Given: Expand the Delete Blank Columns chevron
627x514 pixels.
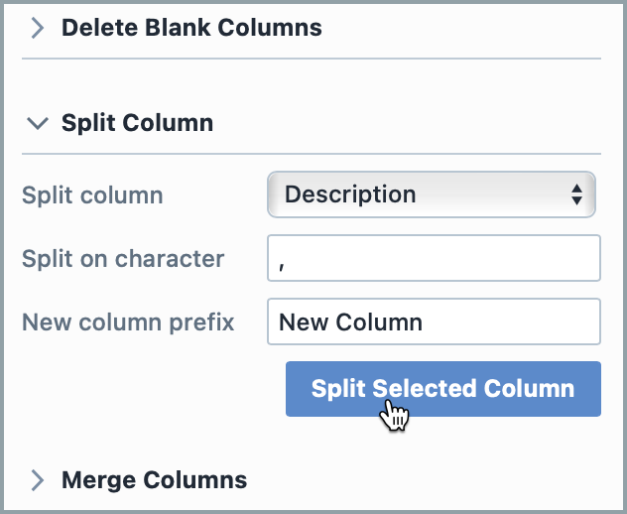Looking at the screenshot, I should point(37,29).
